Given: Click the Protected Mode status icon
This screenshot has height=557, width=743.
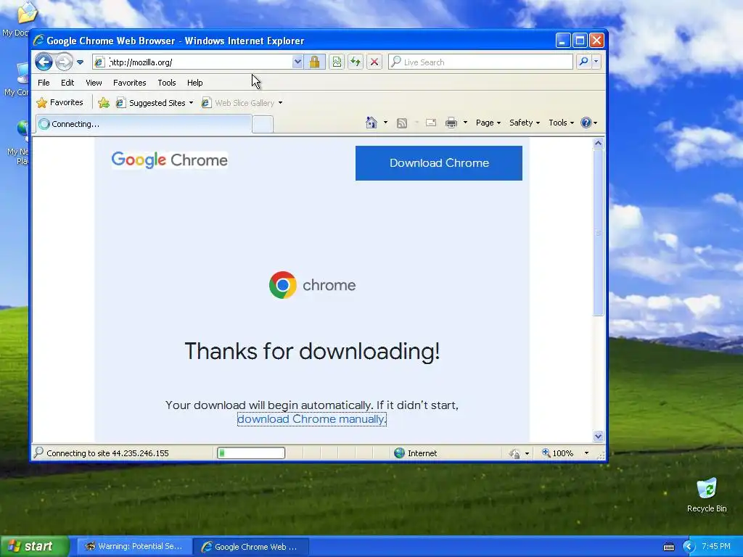Looking at the screenshot, I should [x=514, y=454].
